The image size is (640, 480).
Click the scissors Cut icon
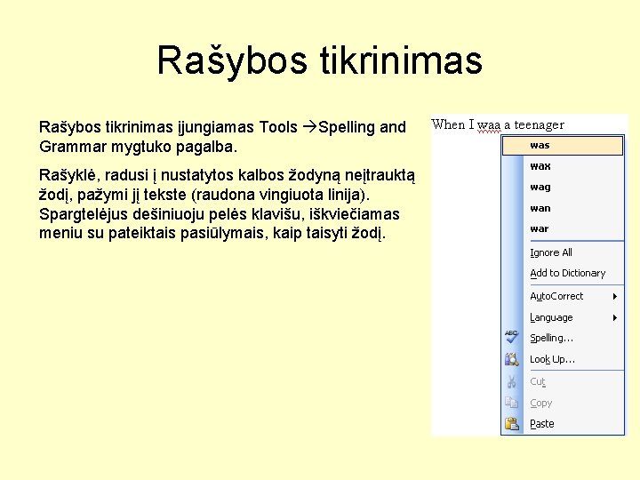pyautogui.click(x=511, y=381)
